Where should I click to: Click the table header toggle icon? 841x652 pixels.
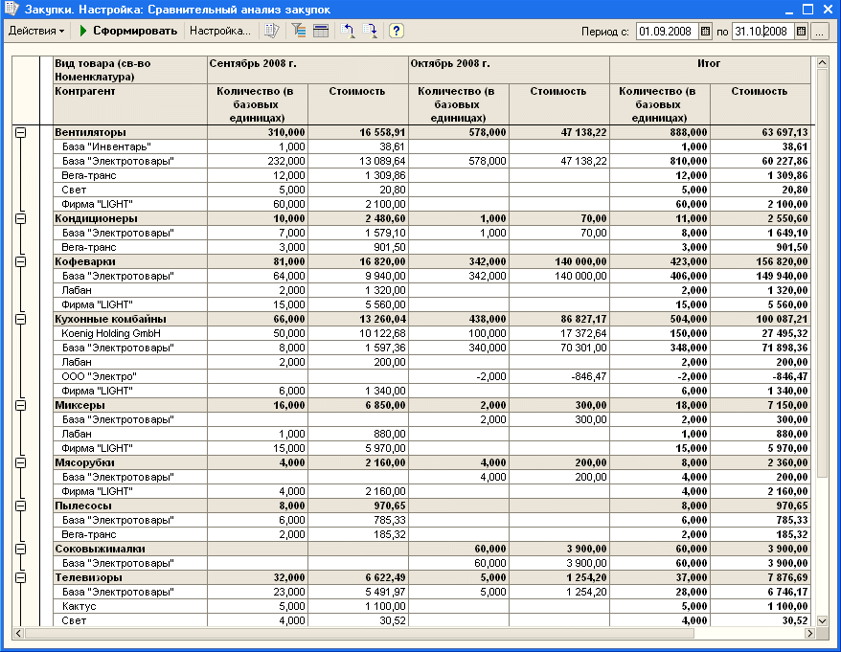pyautogui.click(x=321, y=31)
